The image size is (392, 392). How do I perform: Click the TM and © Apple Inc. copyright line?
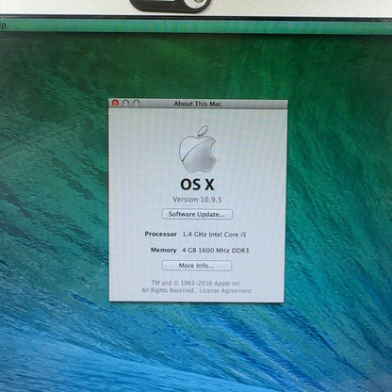click(x=197, y=283)
